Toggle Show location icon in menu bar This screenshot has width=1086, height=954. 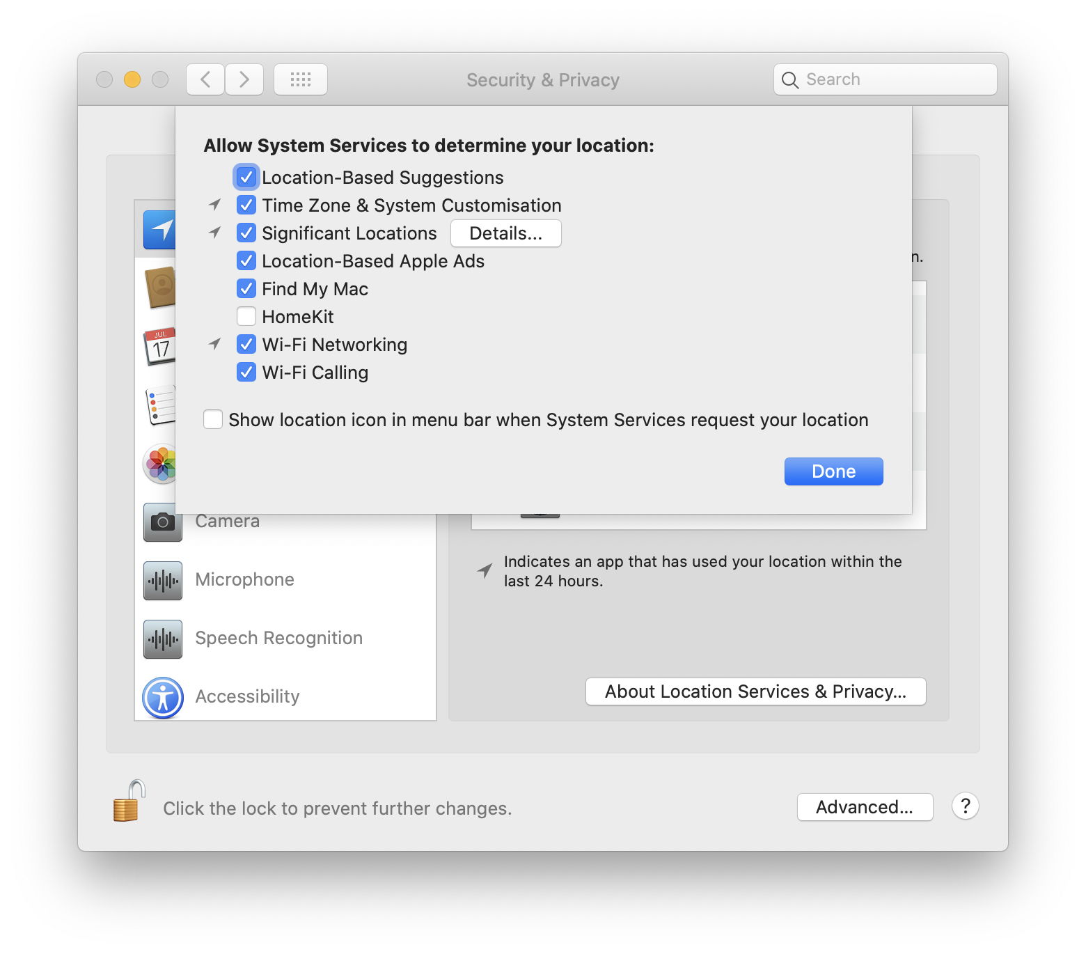click(213, 420)
